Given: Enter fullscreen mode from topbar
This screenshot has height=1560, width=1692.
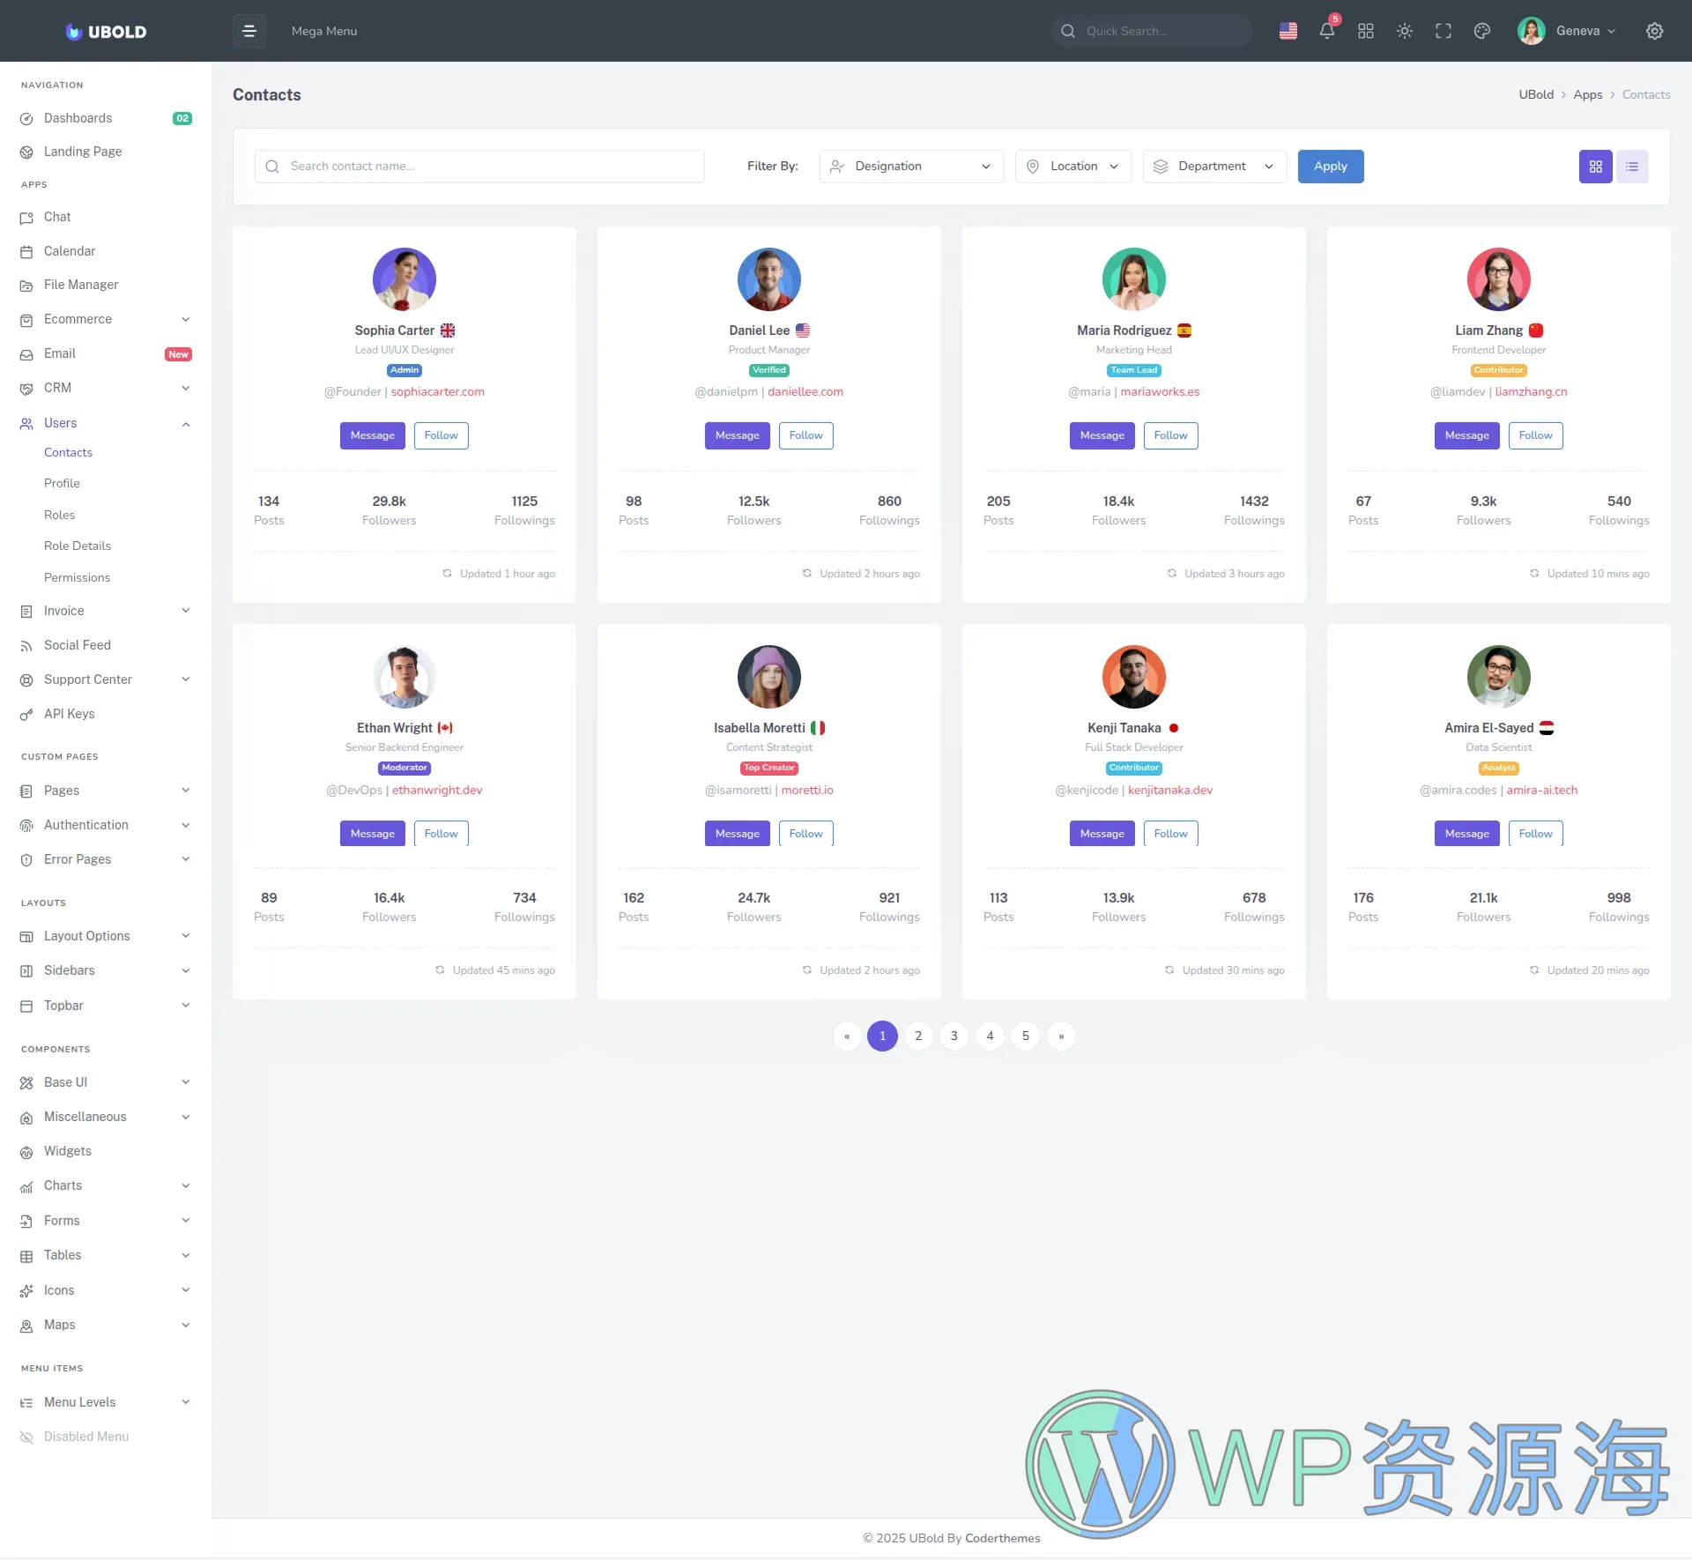Looking at the screenshot, I should coord(1443,31).
